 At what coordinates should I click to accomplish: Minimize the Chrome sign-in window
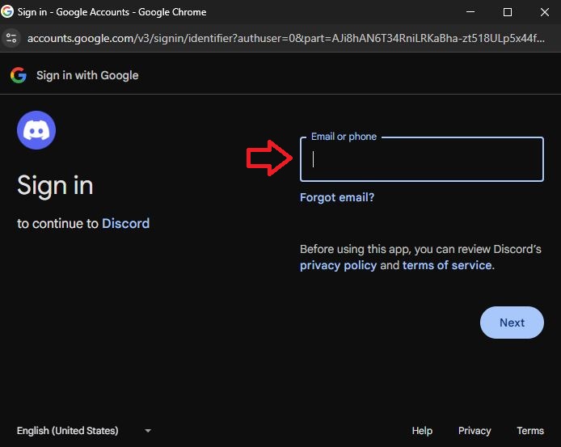470,12
